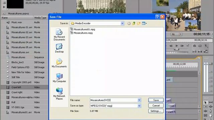Select the Selection arrow tool in Tools panel
214x120 pixels.
point(205,102)
